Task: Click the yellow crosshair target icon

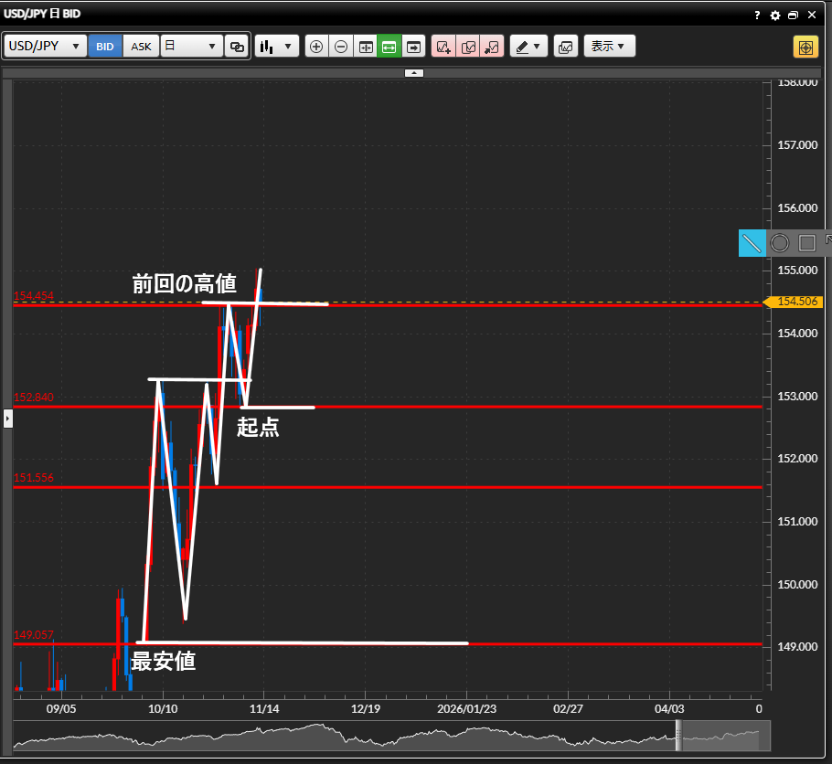Action: tap(805, 47)
